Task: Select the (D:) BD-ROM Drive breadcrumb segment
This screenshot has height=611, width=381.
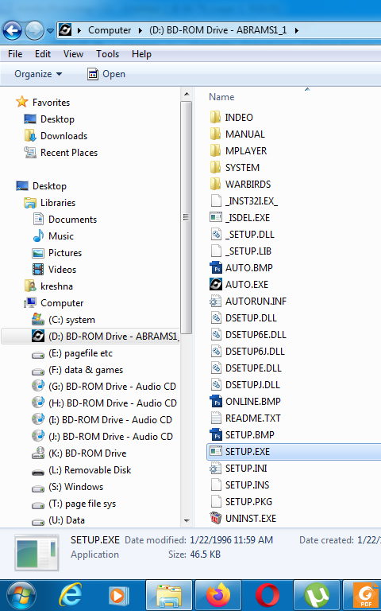Action: pos(218,30)
